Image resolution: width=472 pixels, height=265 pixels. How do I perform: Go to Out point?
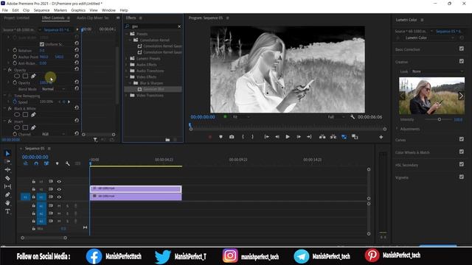tap(309, 137)
